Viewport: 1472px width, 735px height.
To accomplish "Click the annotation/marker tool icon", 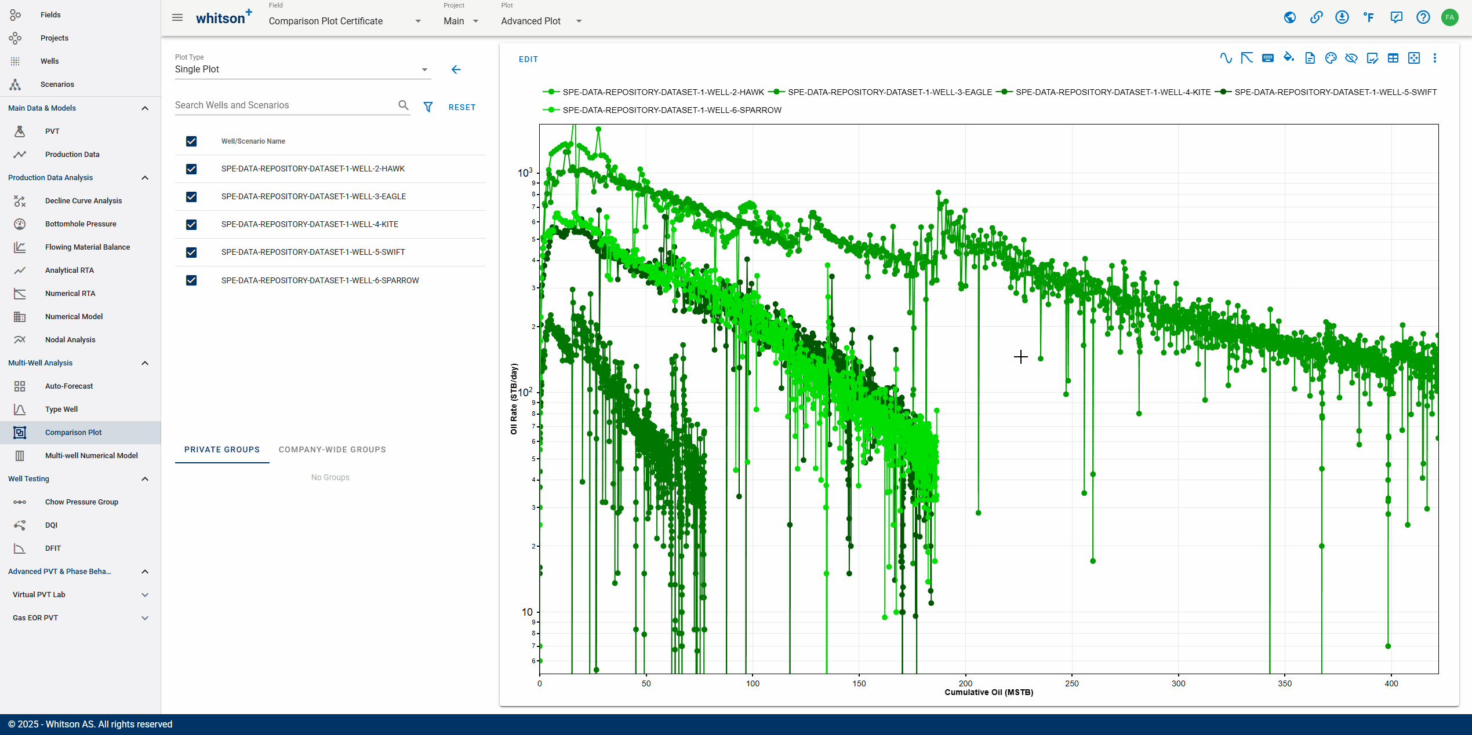I will pos(1372,59).
